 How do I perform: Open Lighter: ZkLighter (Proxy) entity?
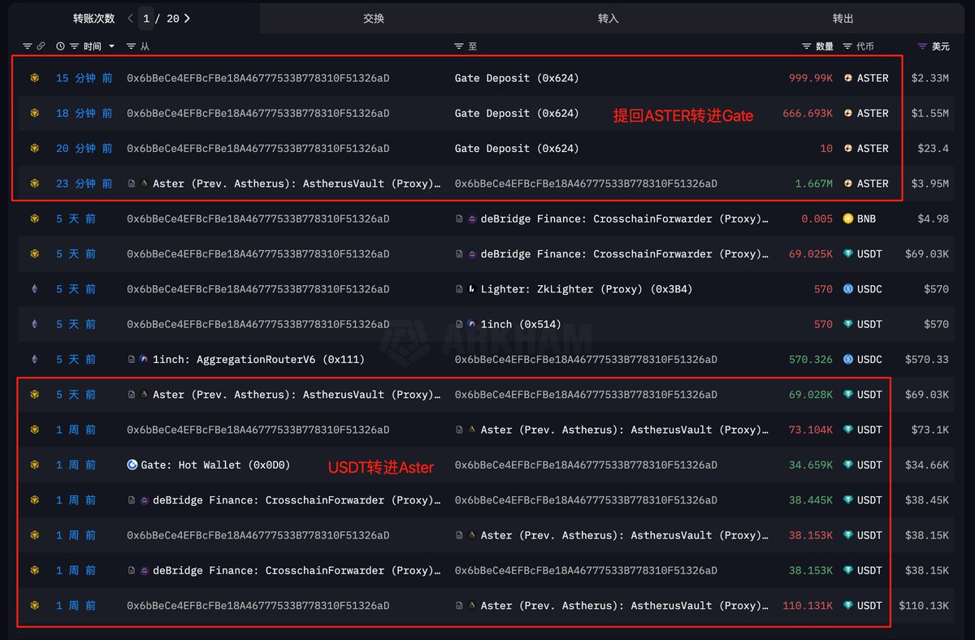pyautogui.click(x=587, y=289)
